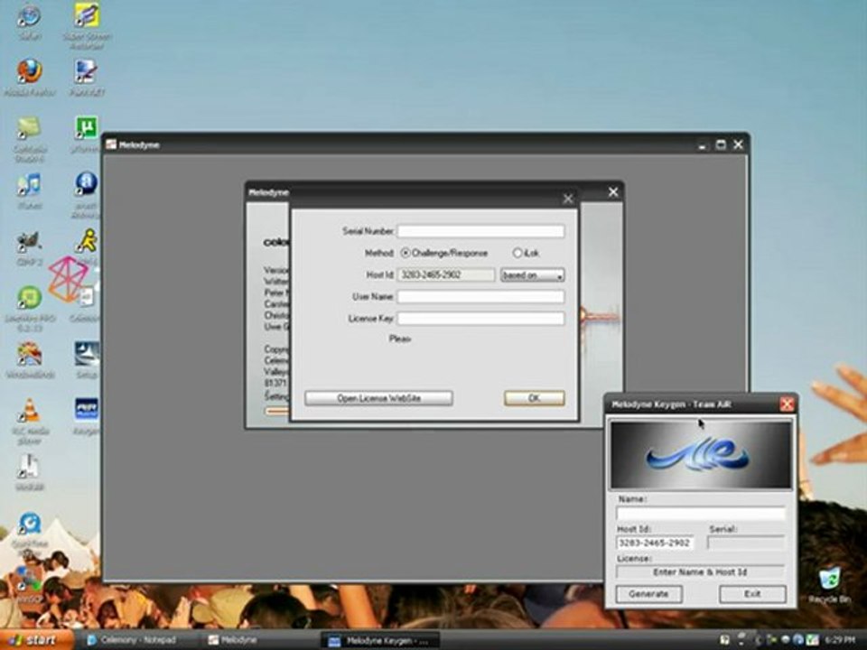
Task: Click the OK button in license dialog
Action: coord(534,398)
